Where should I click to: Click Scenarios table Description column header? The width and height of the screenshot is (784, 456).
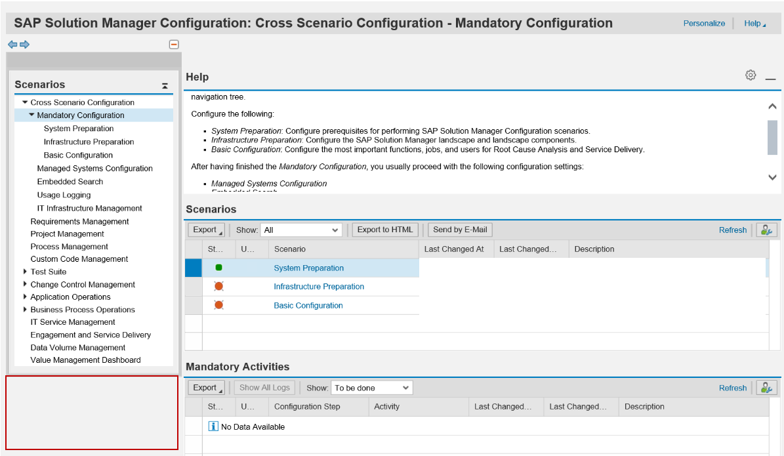tap(668, 249)
